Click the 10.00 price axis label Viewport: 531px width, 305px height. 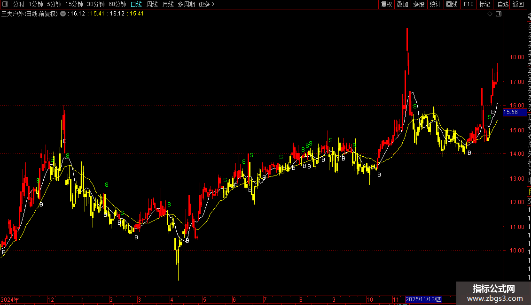[x=517, y=251]
